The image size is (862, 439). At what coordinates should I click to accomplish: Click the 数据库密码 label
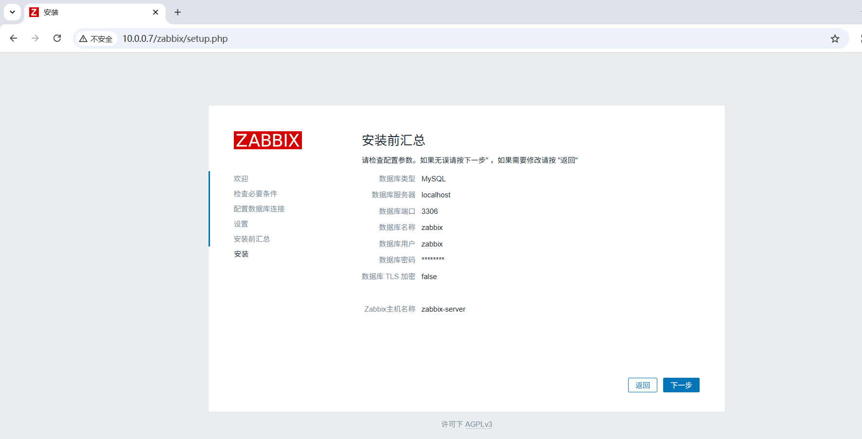[397, 260]
